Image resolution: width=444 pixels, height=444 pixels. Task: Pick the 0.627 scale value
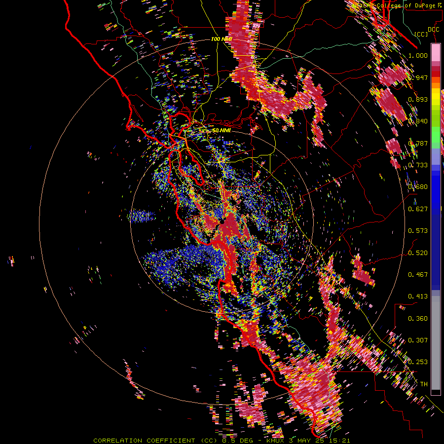(x=418, y=209)
